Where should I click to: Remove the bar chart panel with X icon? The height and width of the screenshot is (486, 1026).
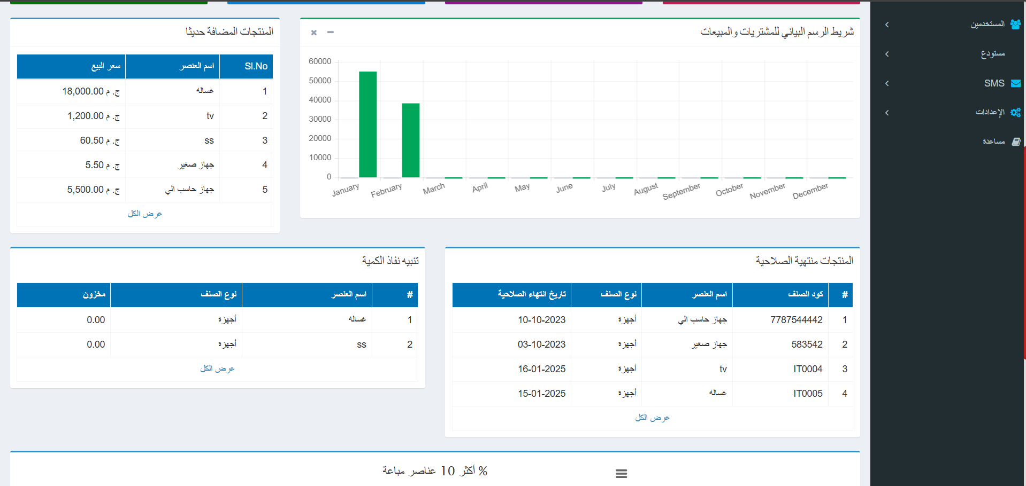tap(314, 33)
